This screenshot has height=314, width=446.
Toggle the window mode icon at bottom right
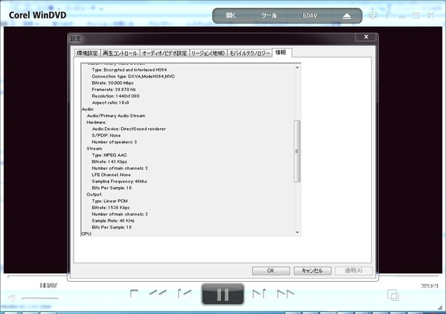393,295
